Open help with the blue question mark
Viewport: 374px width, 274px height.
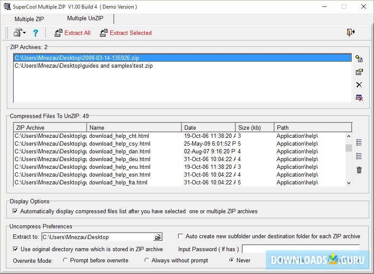coord(35,33)
